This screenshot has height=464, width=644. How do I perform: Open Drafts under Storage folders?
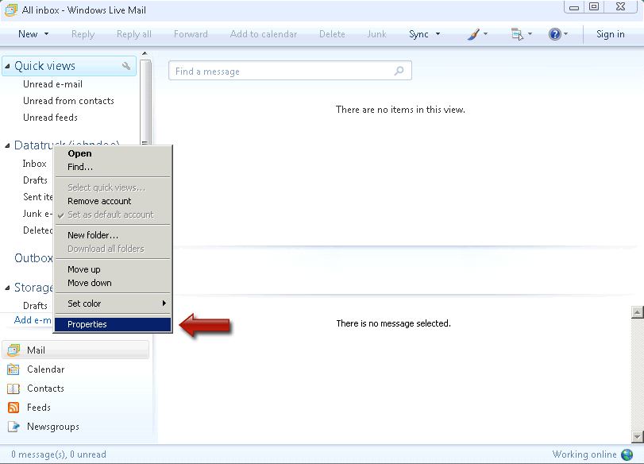pyautogui.click(x=35, y=306)
